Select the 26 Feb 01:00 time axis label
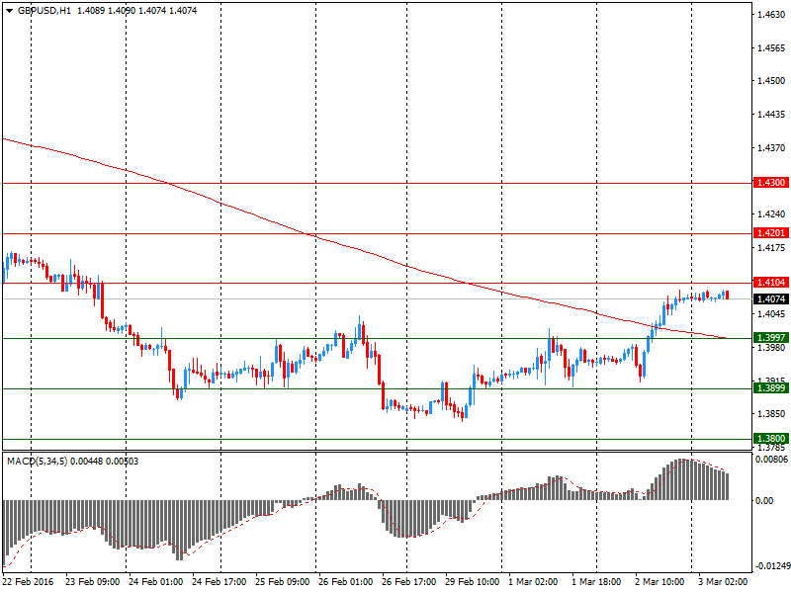This screenshot has height=593, width=791. [345, 582]
